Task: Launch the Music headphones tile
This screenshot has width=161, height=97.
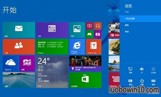Action: [98, 26]
